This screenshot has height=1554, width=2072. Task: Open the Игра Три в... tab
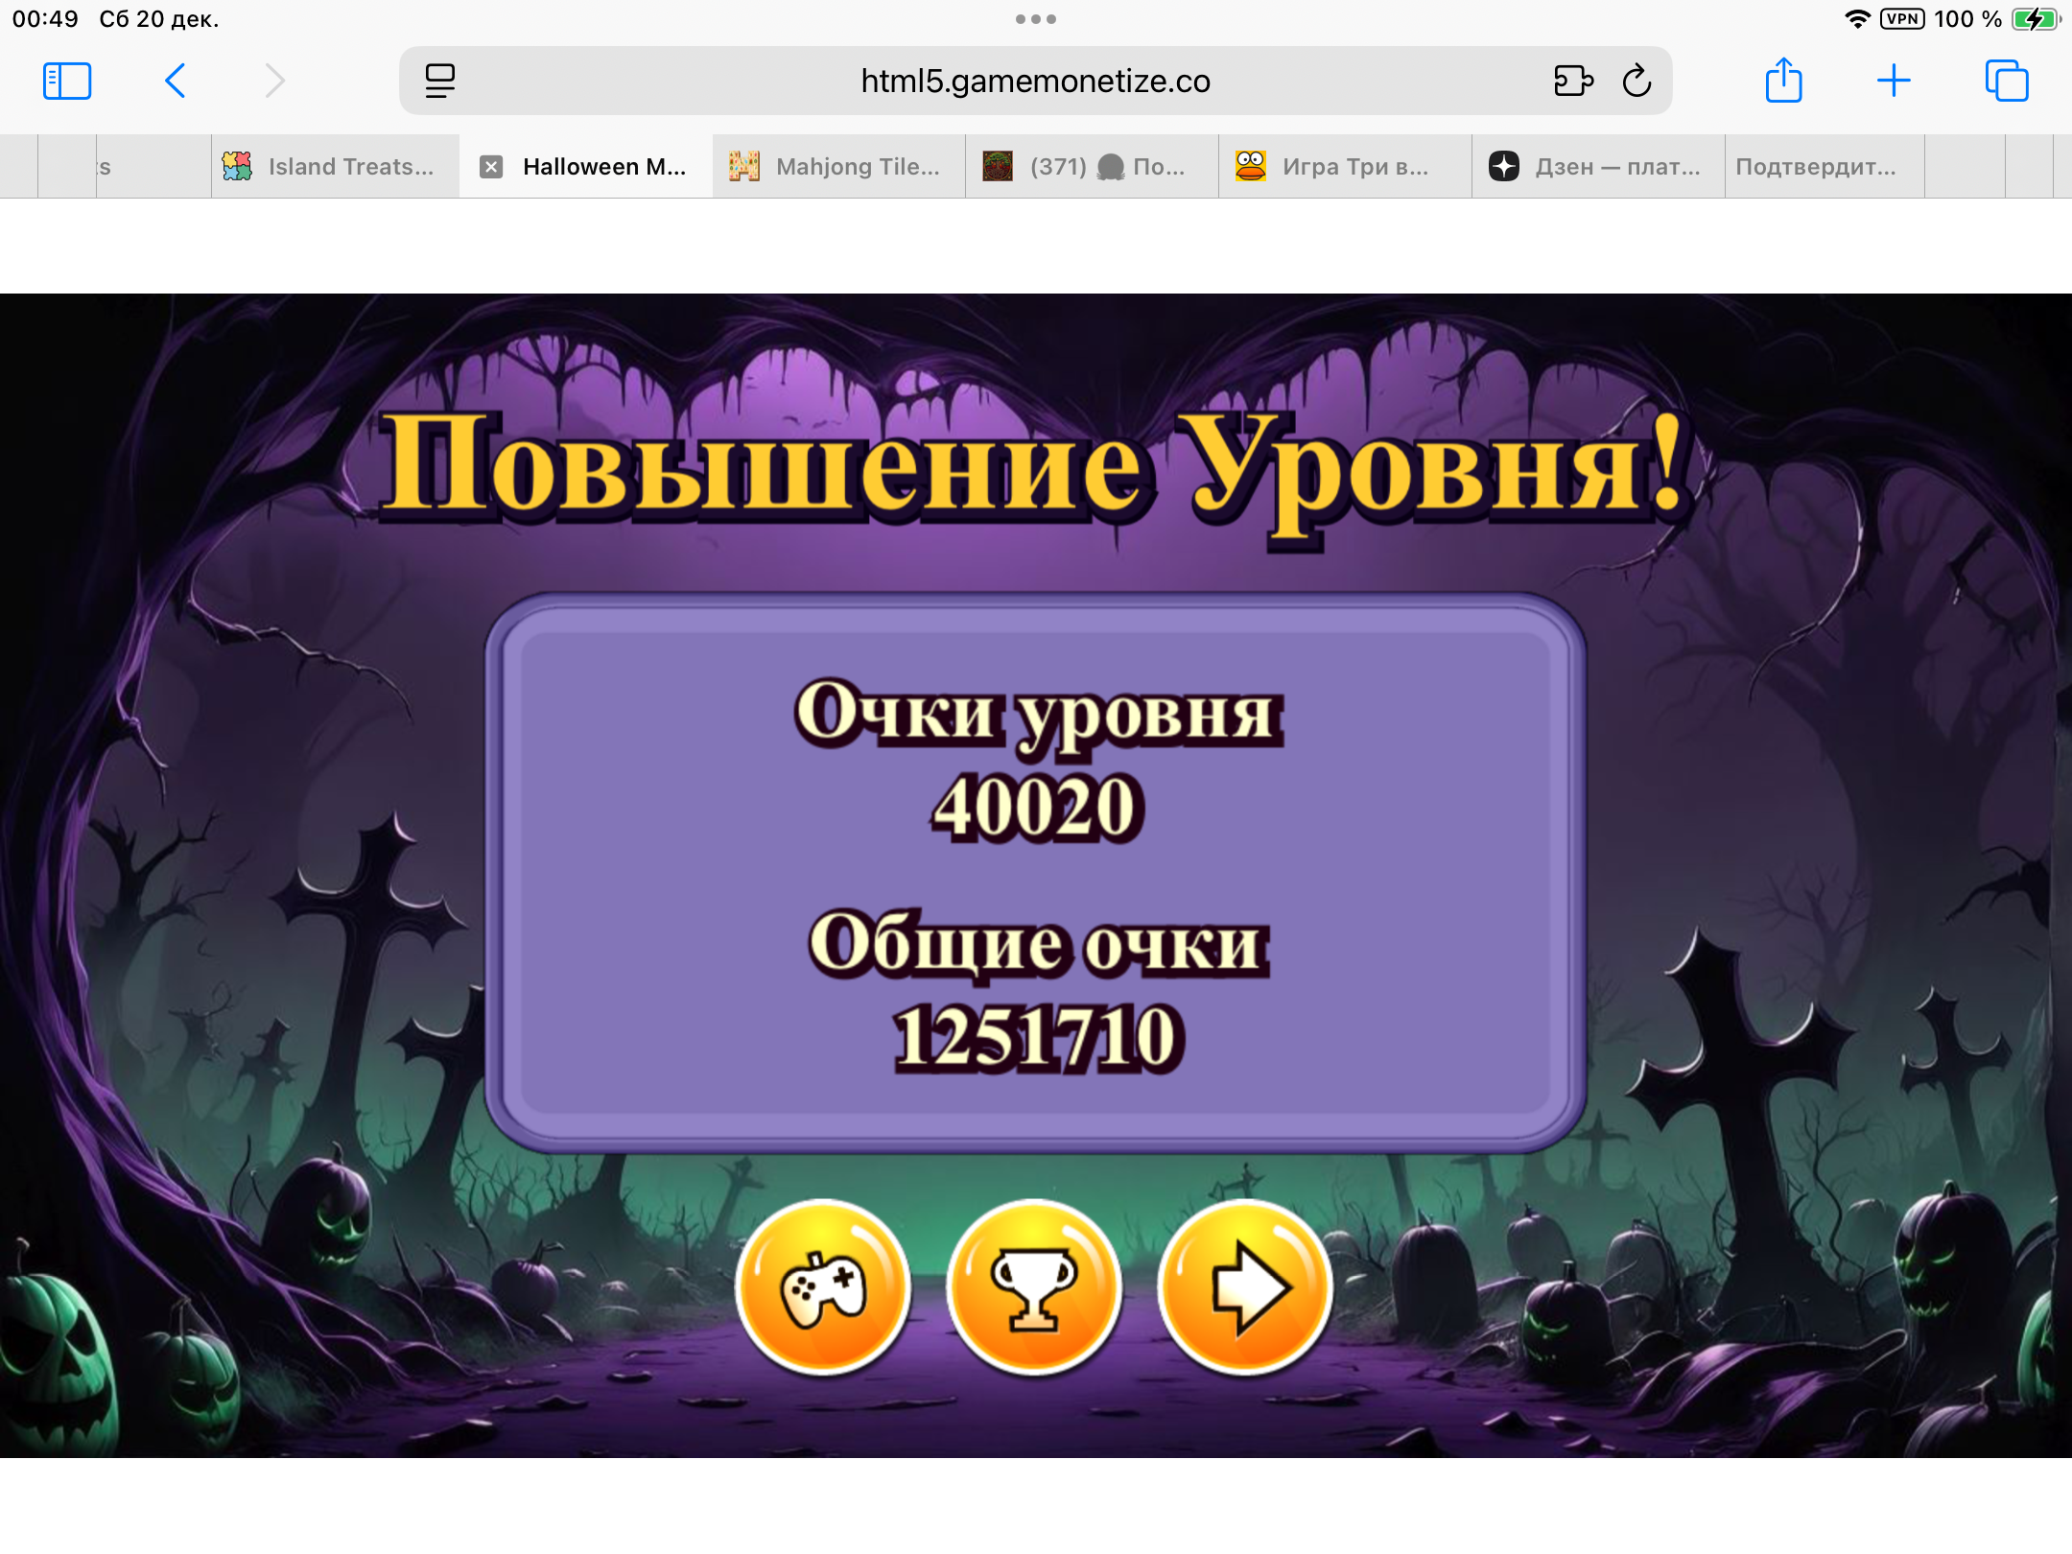1343,167
